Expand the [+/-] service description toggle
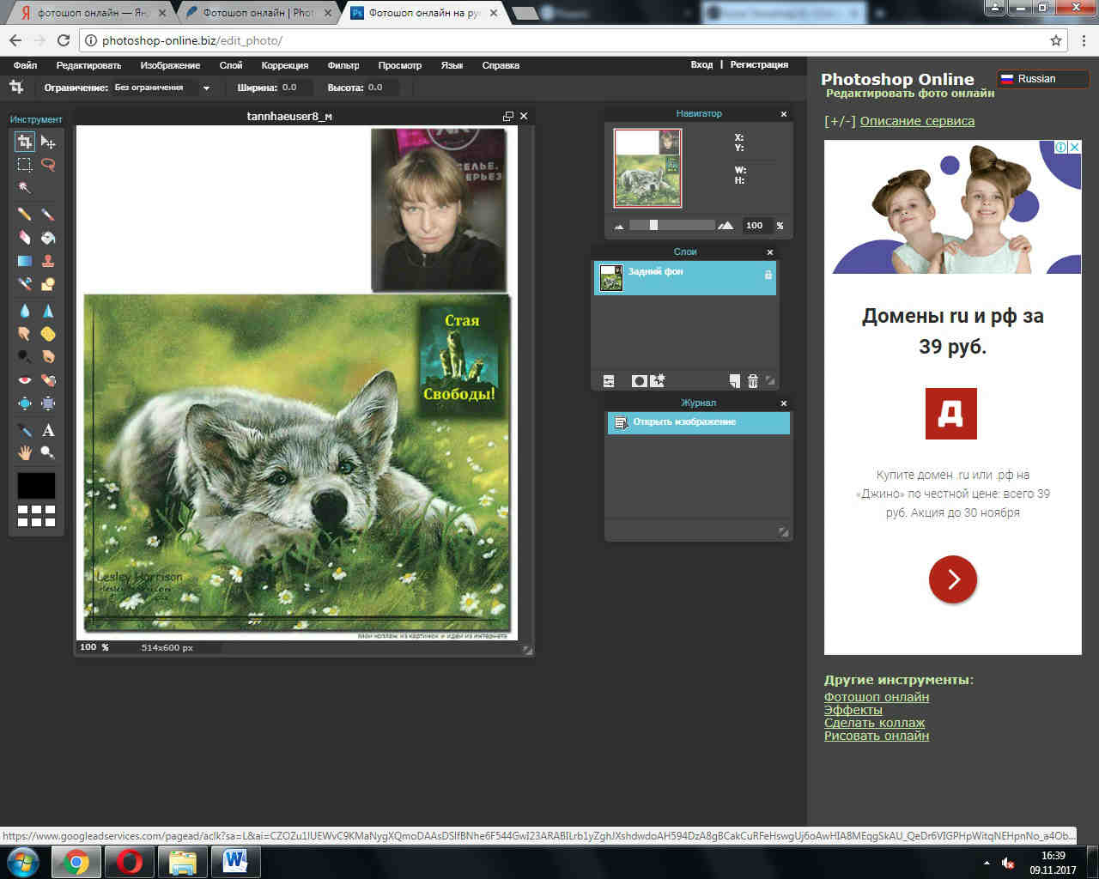1099x879 pixels. (840, 121)
